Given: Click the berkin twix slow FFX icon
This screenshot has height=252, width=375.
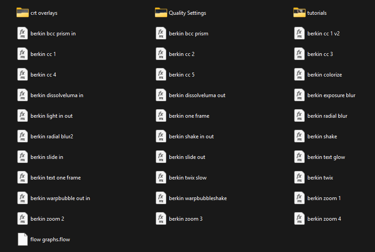Looking at the screenshot, I should [161, 178].
